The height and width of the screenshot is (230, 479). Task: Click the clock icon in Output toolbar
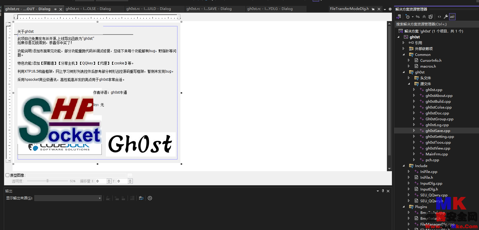150,198
